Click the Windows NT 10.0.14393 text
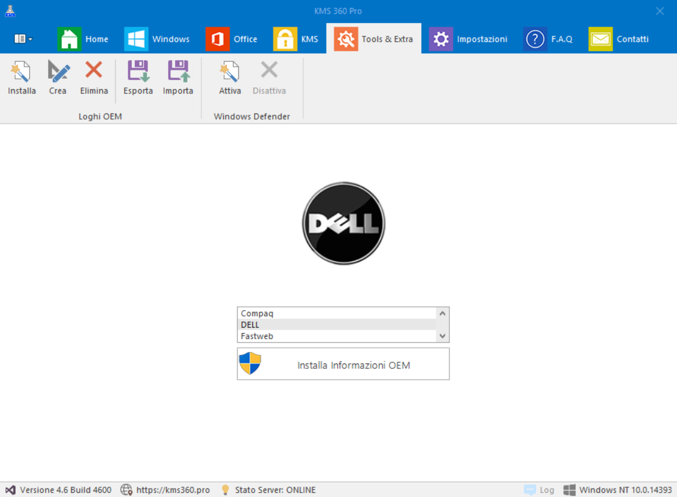The image size is (677, 497). pos(625,490)
